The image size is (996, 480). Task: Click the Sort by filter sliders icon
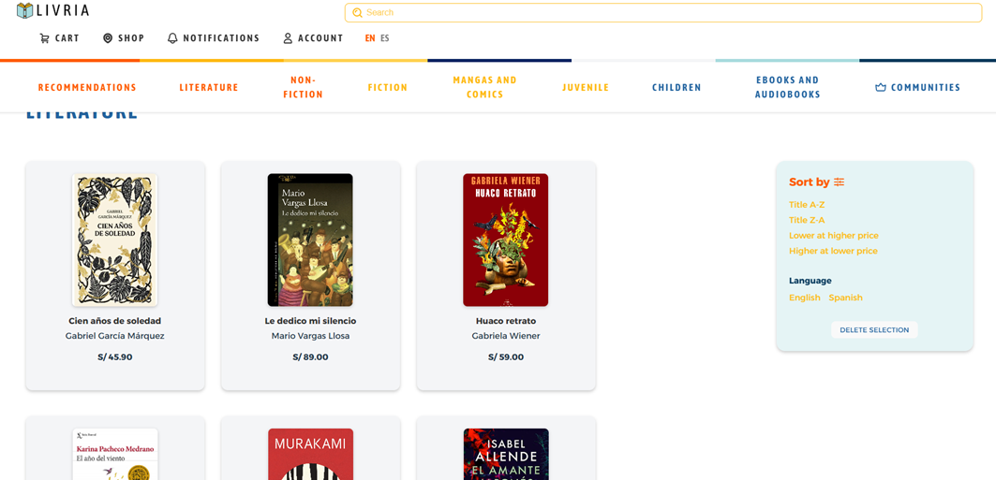coord(840,182)
